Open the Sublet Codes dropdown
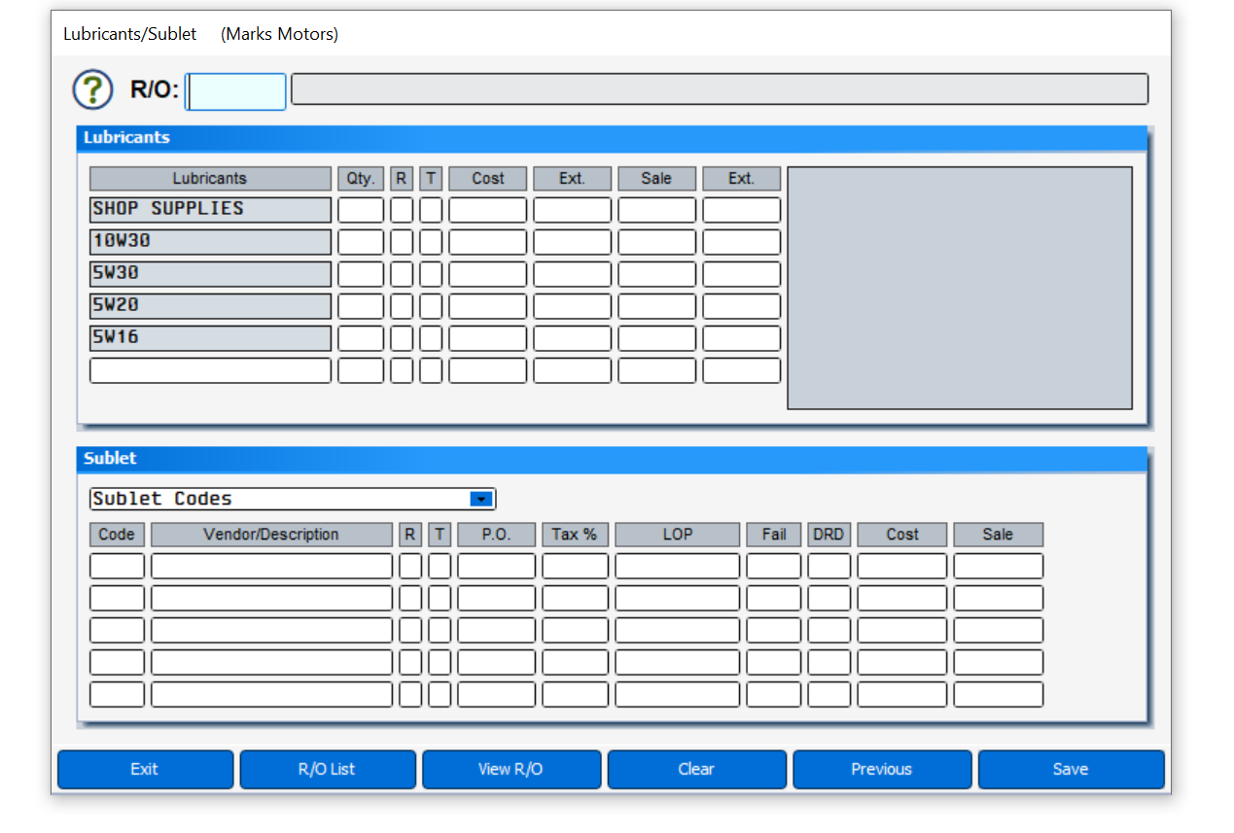 (x=480, y=499)
